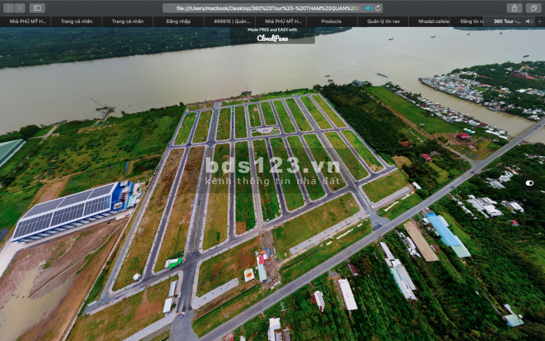Open the Quản lý tin rao tab
Image resolution: width=545 pixels, height=341 pixels.
383,21
